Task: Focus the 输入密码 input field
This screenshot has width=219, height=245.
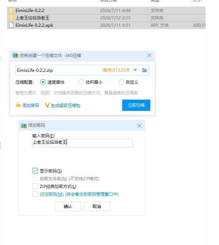Action: click(x=82, y=143)
